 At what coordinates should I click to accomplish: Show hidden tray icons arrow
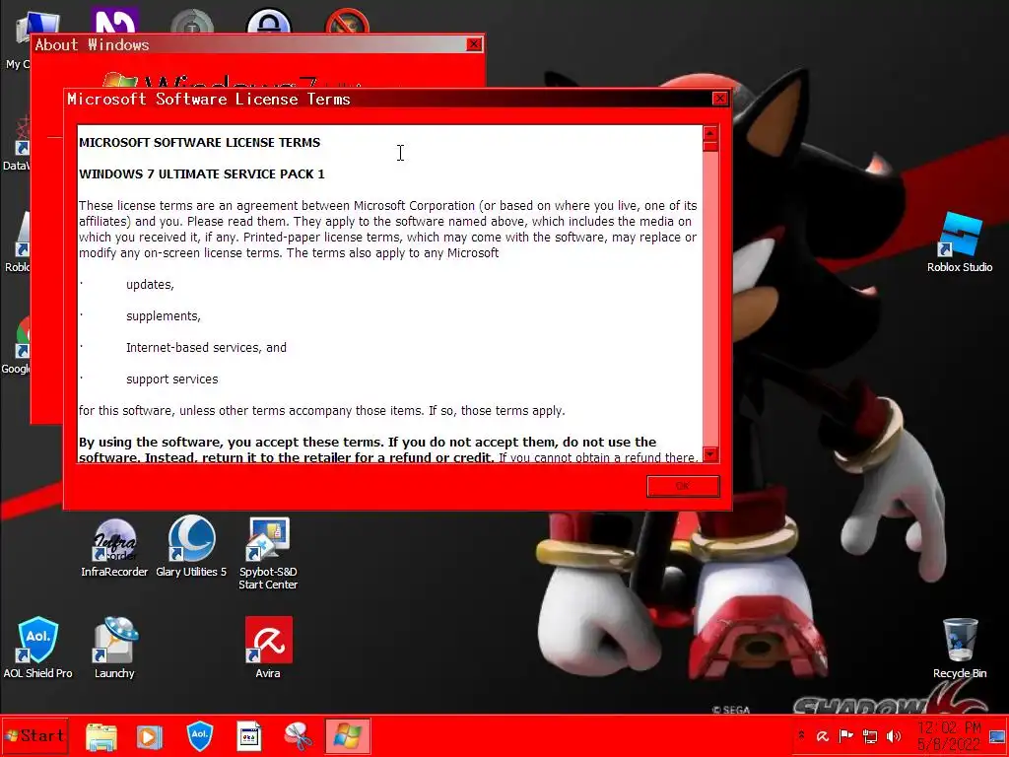click(802, 735)
